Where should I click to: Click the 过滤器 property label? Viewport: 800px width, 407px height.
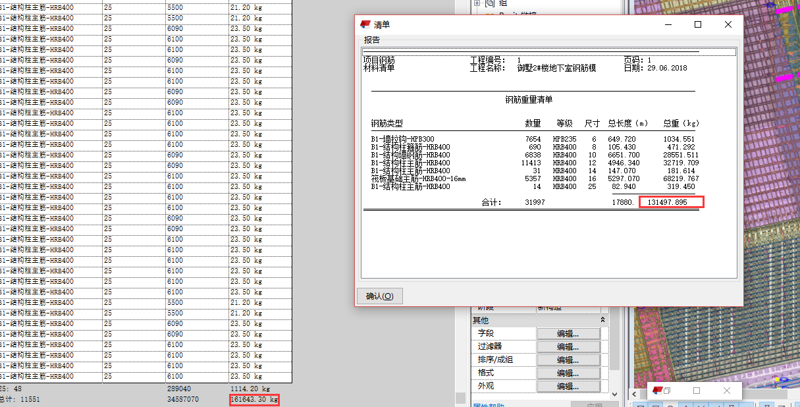489,346
